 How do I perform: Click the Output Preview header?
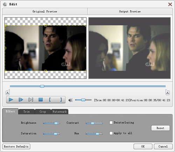coord(130,12)
